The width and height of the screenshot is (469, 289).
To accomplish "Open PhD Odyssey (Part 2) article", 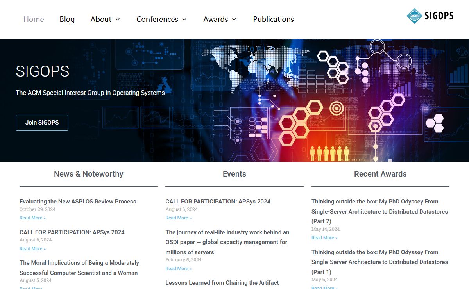I will pyautogui.click(x=379, y=211).
